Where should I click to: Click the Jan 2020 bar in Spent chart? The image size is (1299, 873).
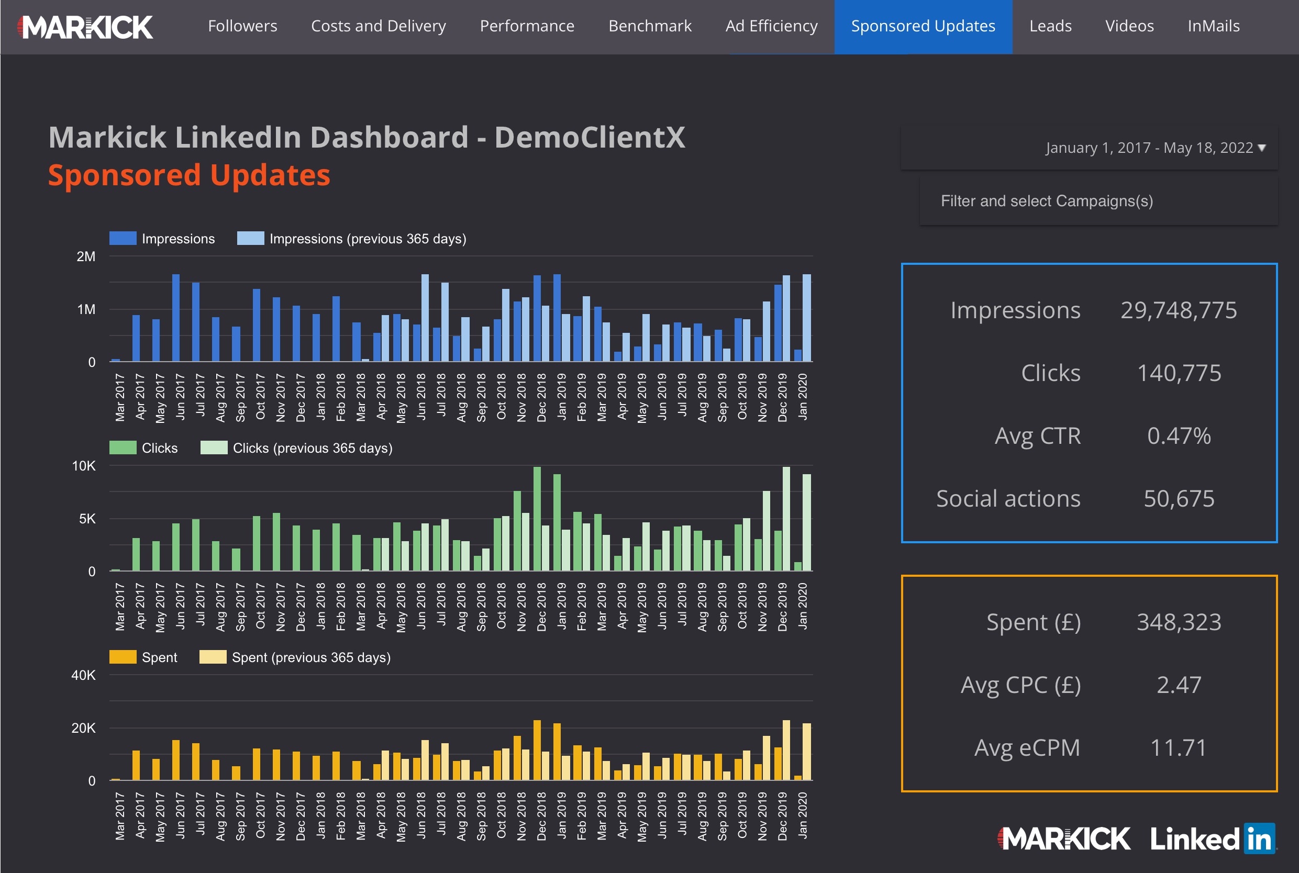[x=798, y=777]
